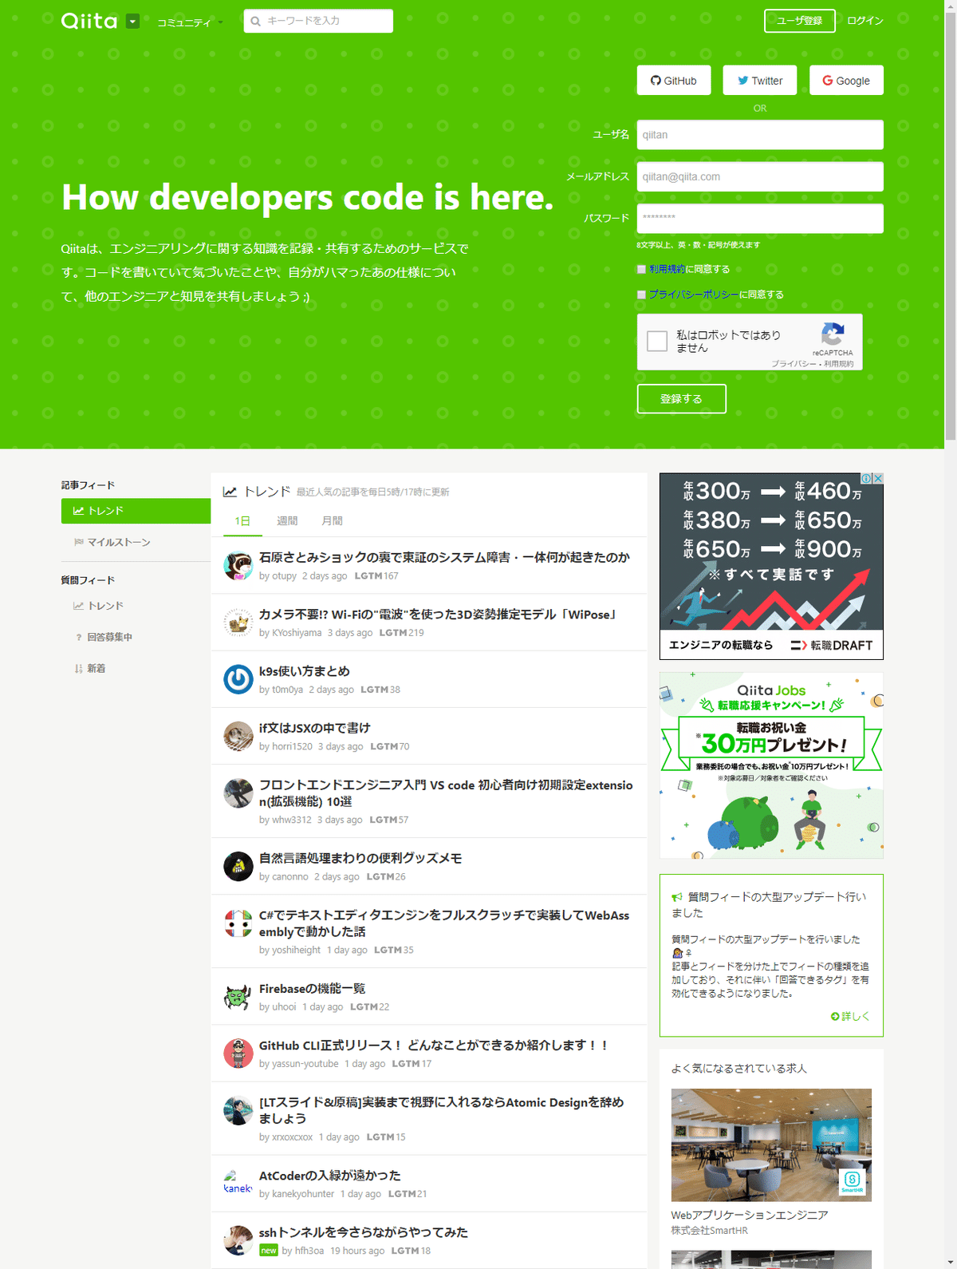This screenshot has height=1269, width=957.
Task: Open the Webアプリケーションエンジニア job link
Action: 750,1216
